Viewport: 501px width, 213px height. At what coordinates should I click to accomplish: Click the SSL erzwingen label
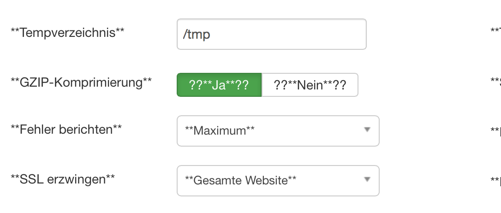63,179
